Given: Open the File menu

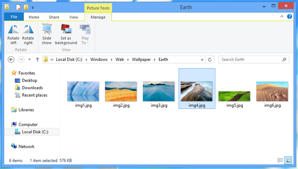Looking at the screenshot, I should point(14,17).
